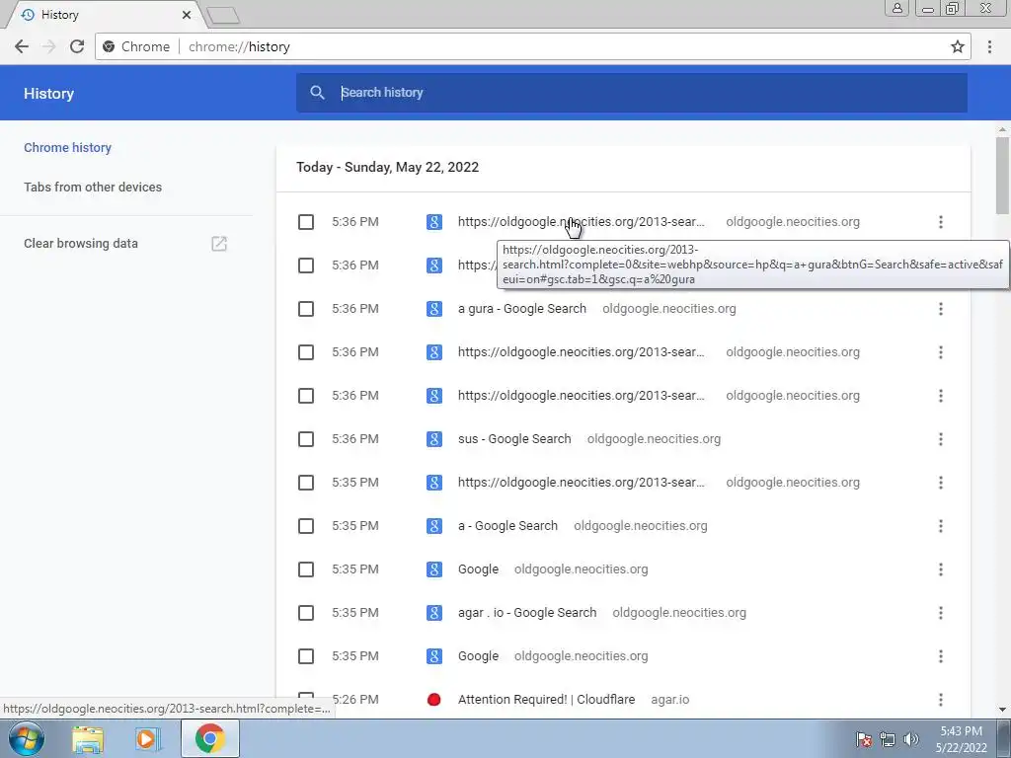This screenshot has height=758, width=1011.
Task: Select checkbox for 'agar . io - Google Search'
Action: coord(306,613)
